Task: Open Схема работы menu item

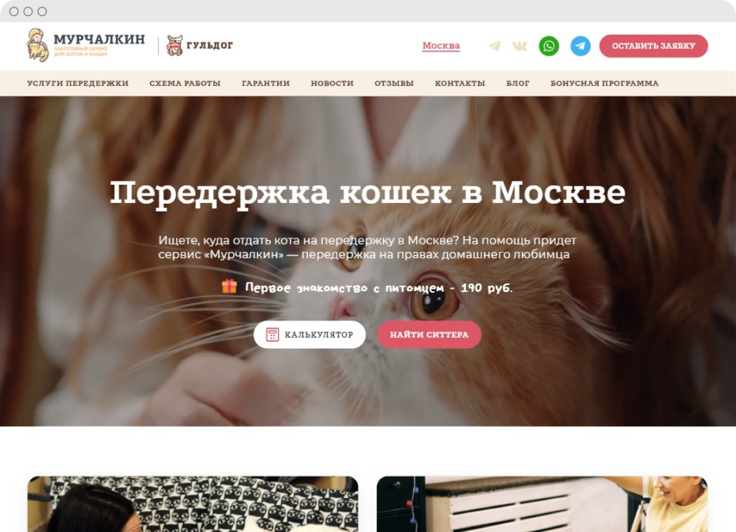Action: (185, 84)
